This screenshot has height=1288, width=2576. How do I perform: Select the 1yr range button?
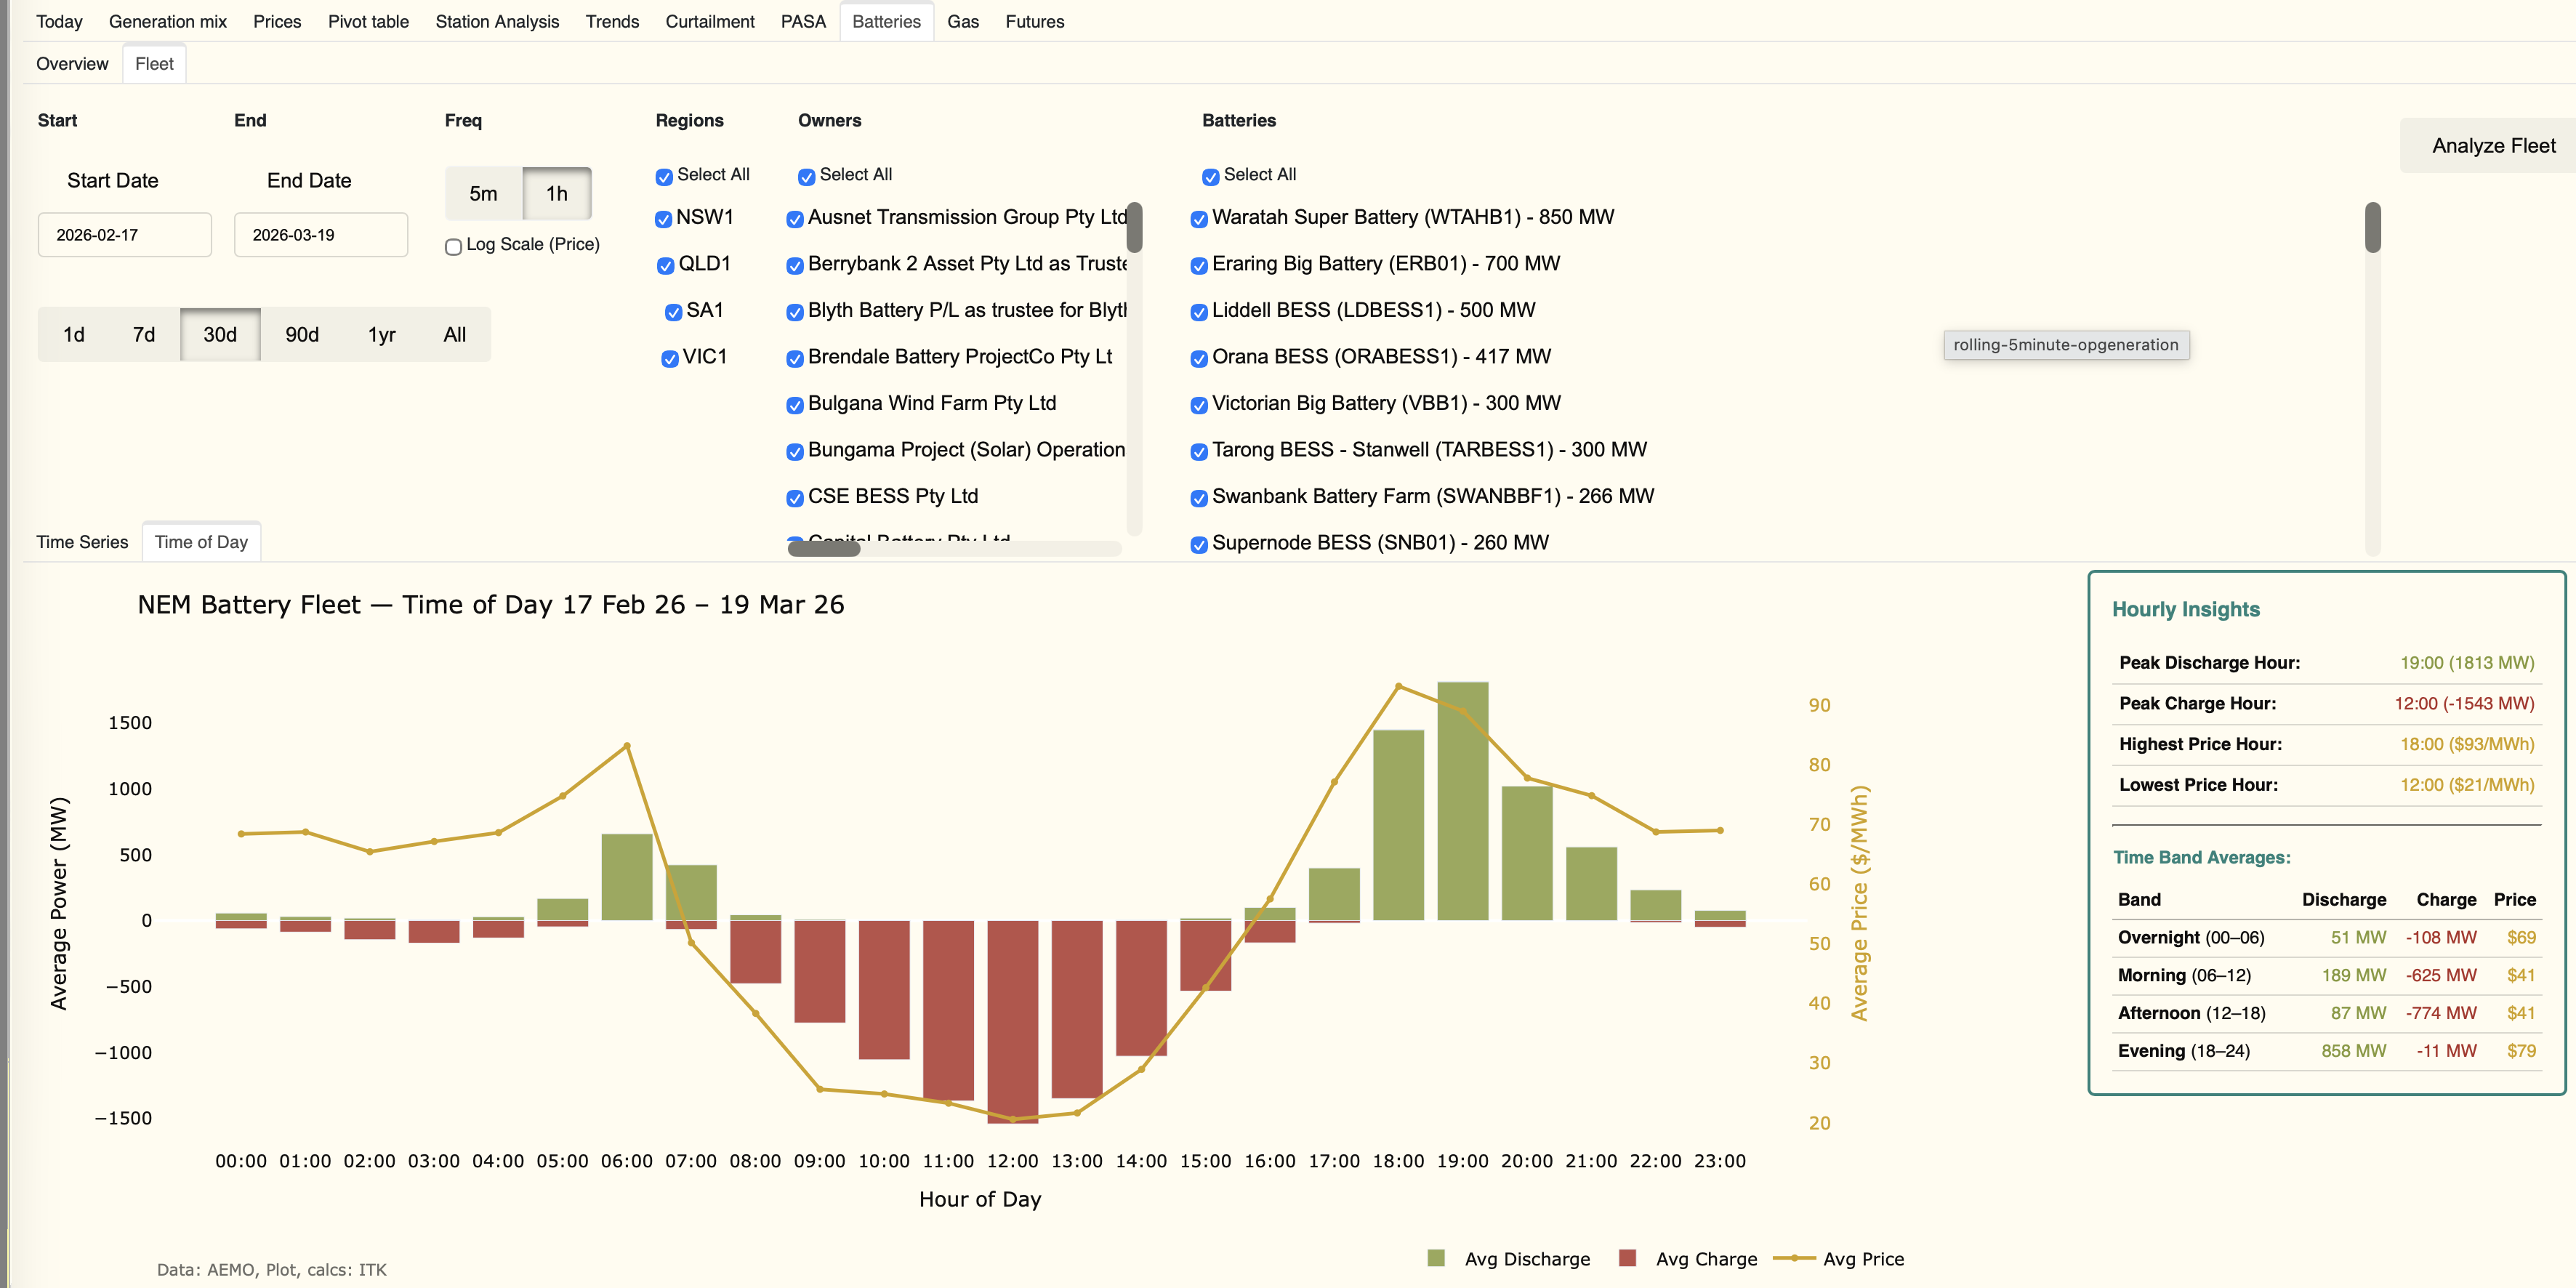point(381,334)
